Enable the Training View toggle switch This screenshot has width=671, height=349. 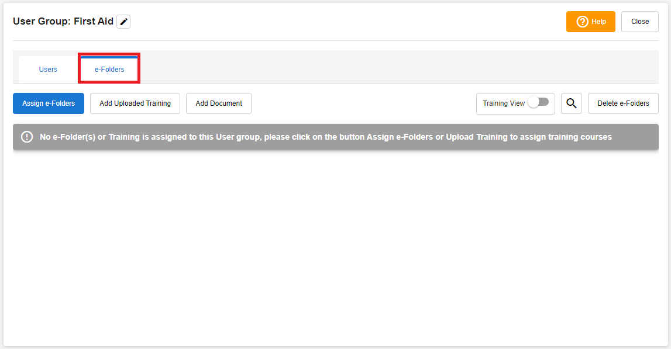point(538,102)
